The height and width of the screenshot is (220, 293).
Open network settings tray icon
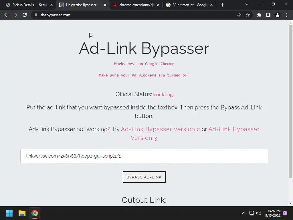click(x=252, y=213)
